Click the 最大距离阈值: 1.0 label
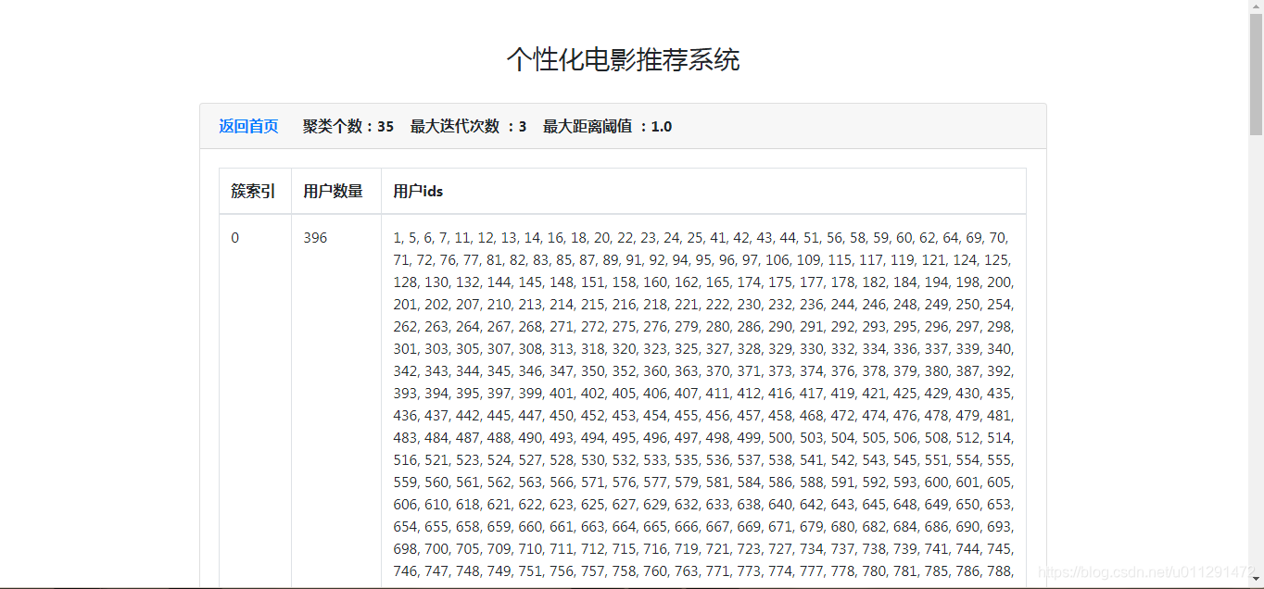 coord(612,126)
